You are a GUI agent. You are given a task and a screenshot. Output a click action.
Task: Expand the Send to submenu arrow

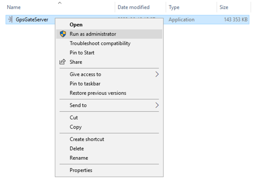click(x=157, y=105)
